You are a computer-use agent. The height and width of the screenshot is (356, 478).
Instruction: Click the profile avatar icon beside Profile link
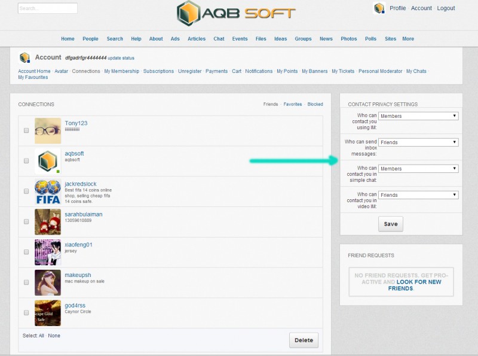pyautogui.click(x=379, y=8)
